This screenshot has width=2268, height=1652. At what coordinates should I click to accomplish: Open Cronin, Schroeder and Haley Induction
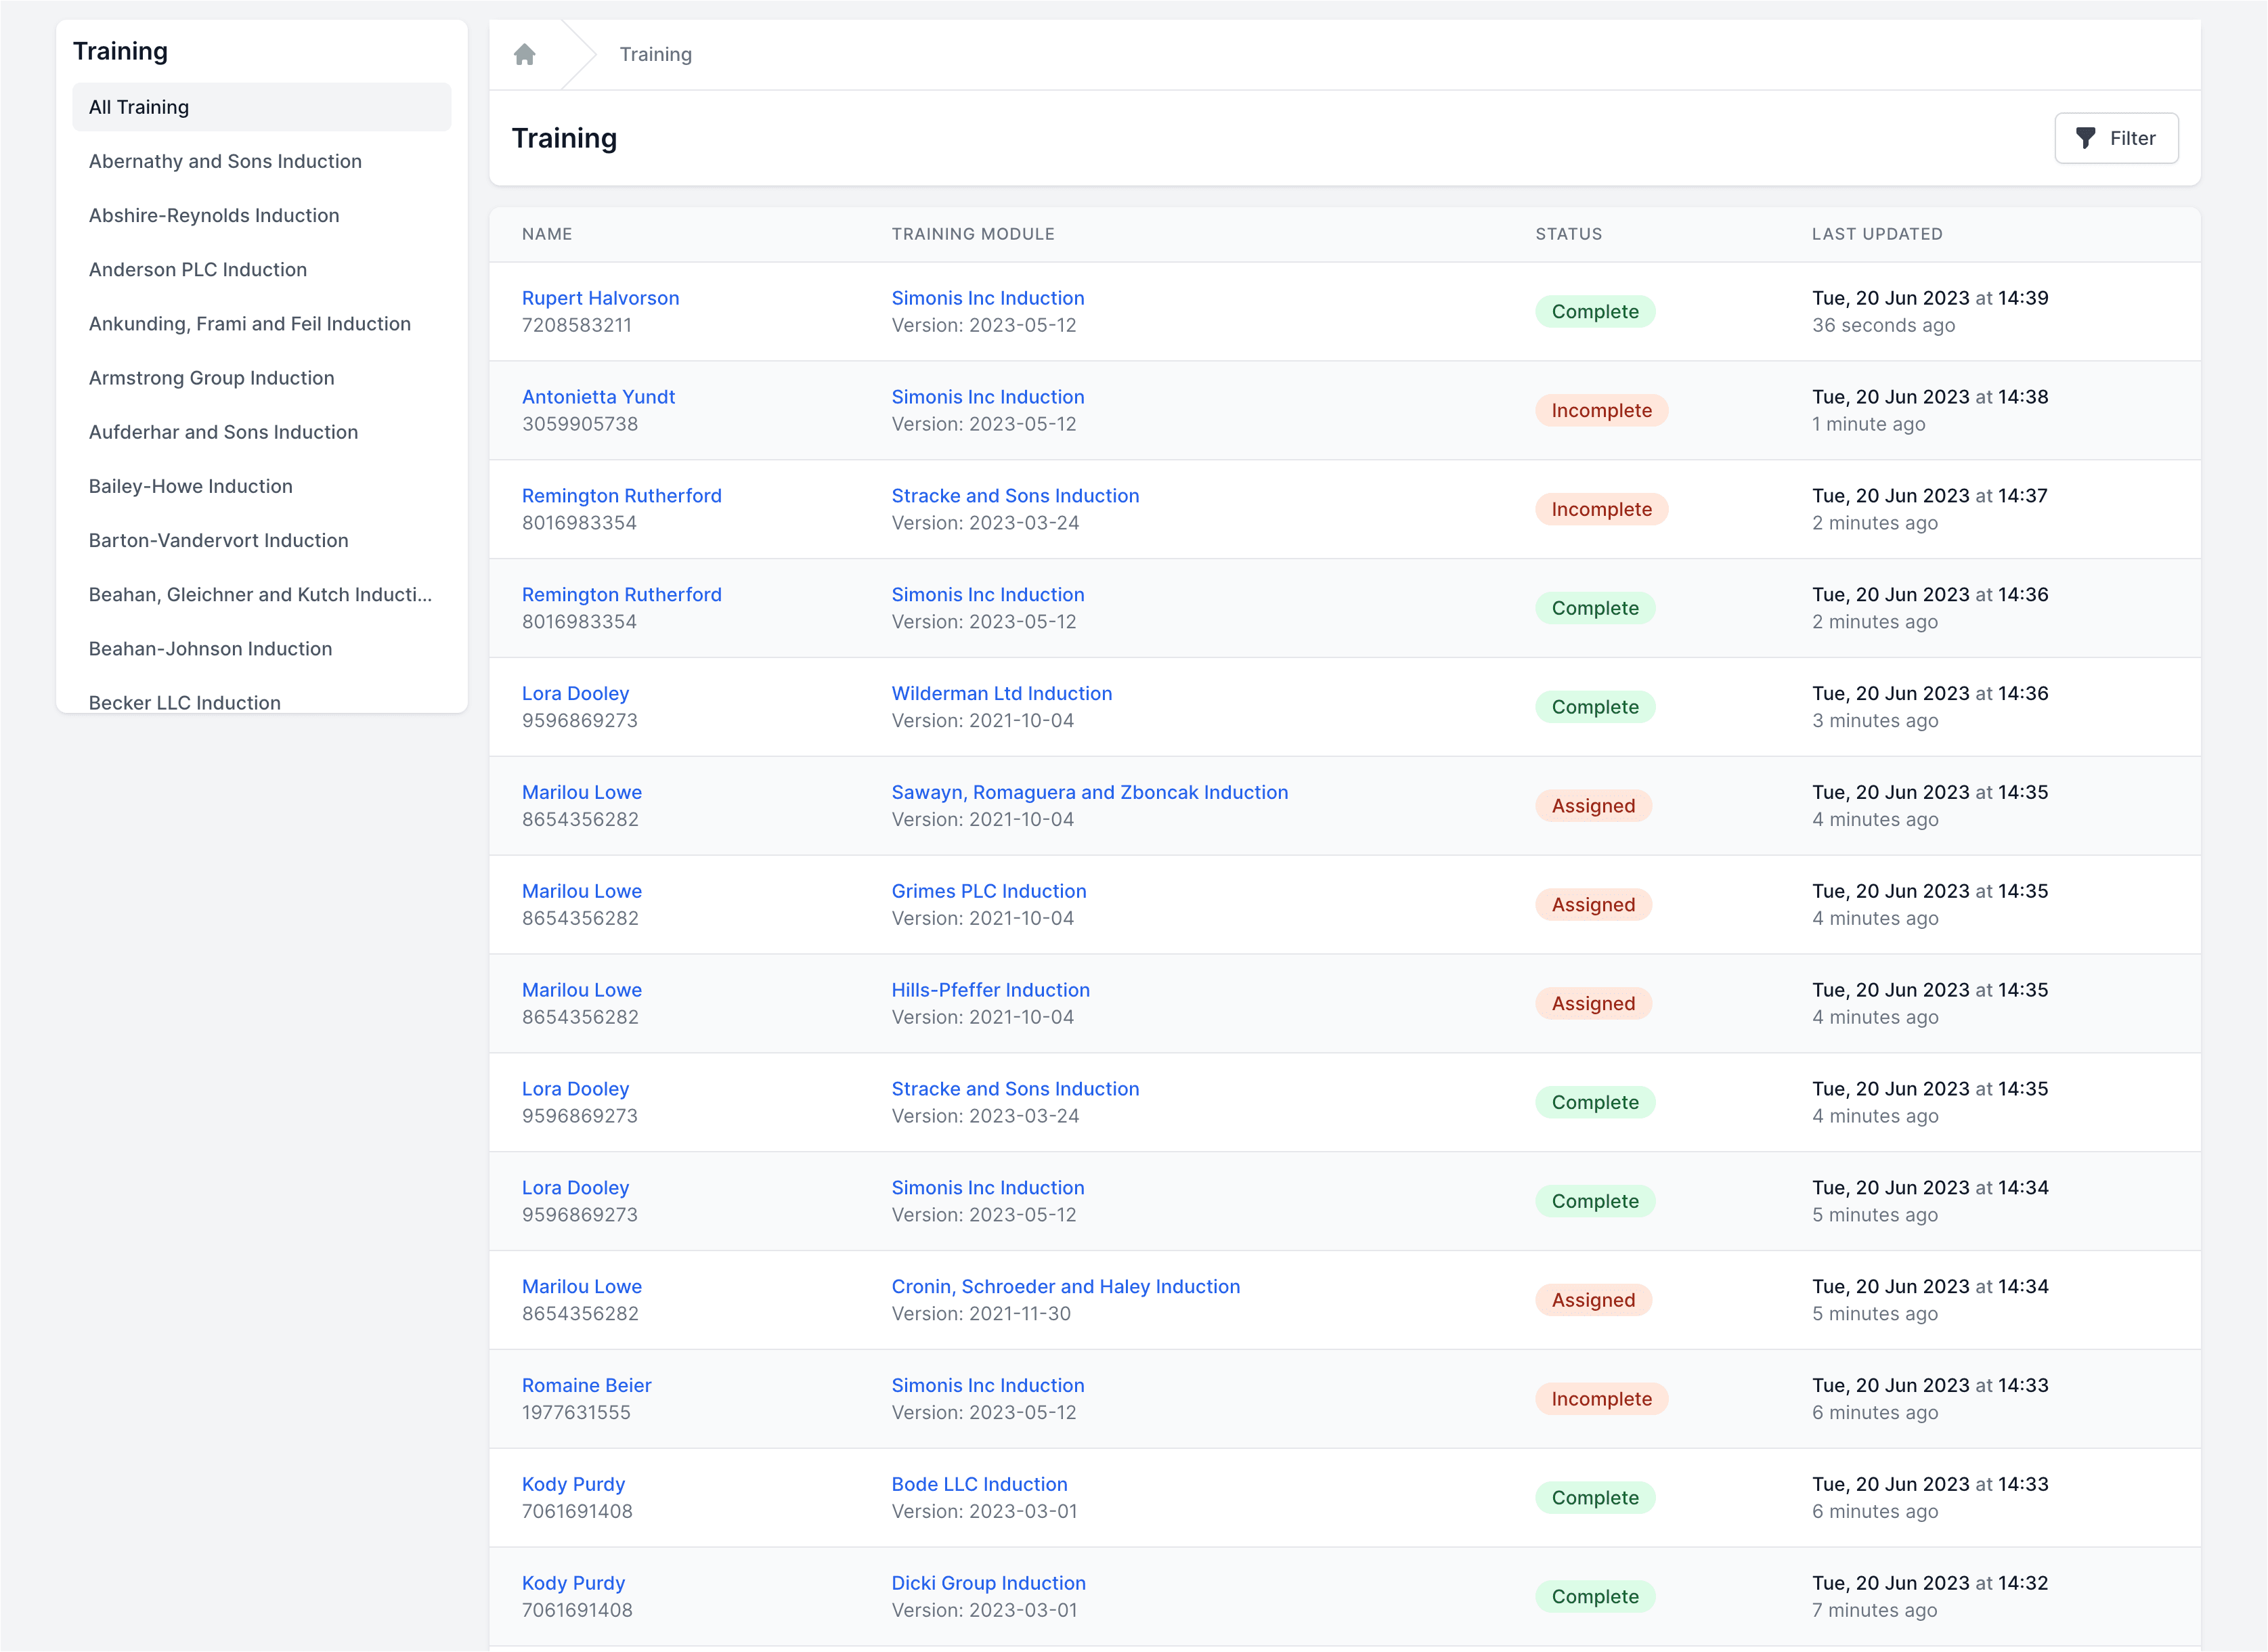coord(1065,1286)
